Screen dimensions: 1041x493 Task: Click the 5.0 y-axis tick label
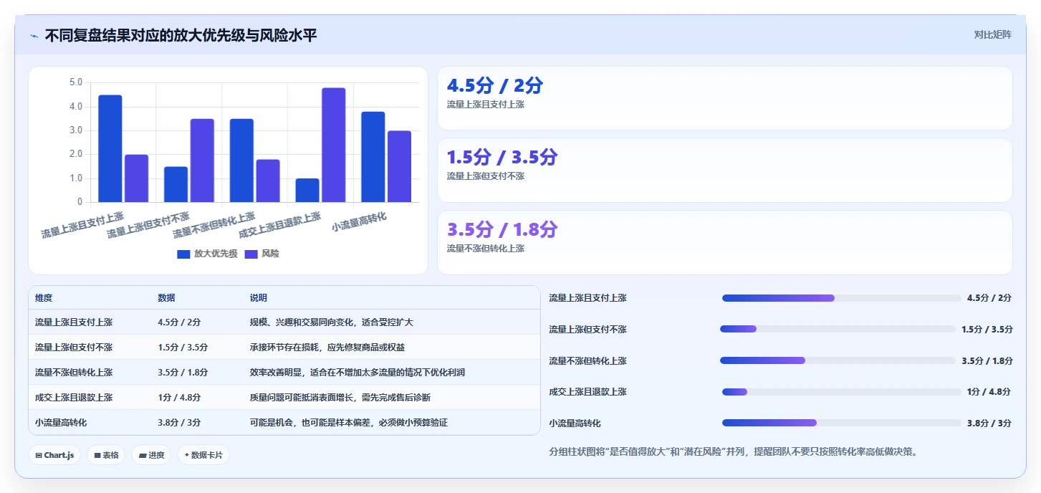click(x=75, y=82)
